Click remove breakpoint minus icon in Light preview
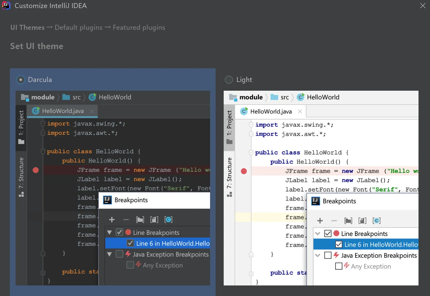430x296 pixels. coord(334,221)
